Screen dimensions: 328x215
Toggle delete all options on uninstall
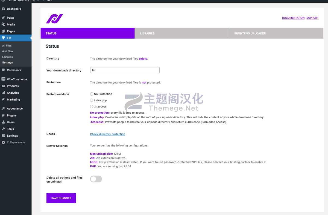pyautogui.click(x=96, y=179)
